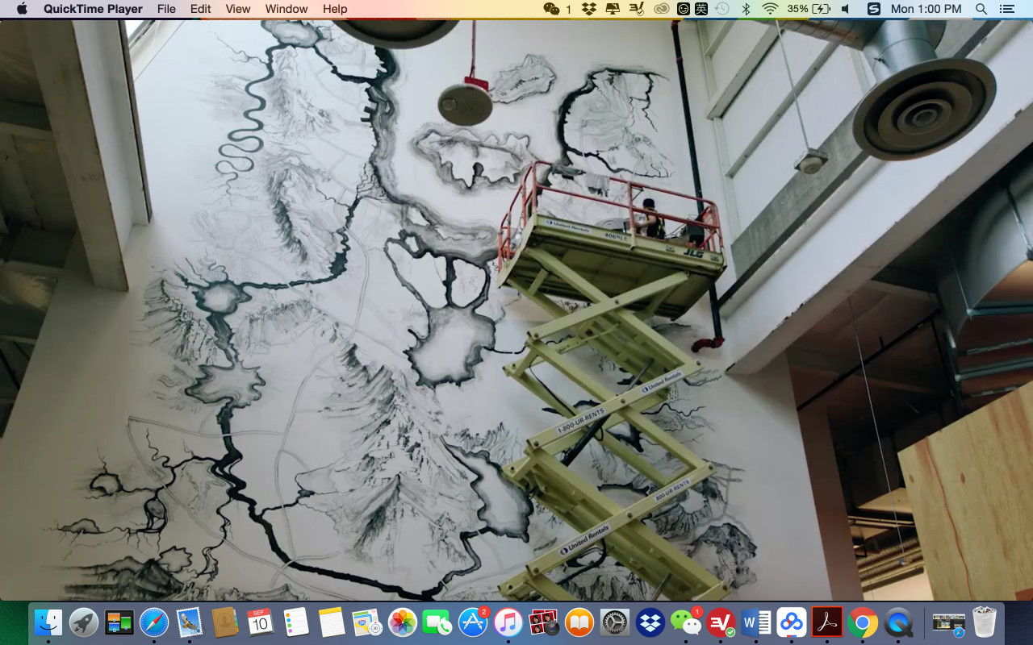Image resolution: width=1033 pixels, height=645 pixels.
Task: Open the View menu
Action: tap(238, 9)
